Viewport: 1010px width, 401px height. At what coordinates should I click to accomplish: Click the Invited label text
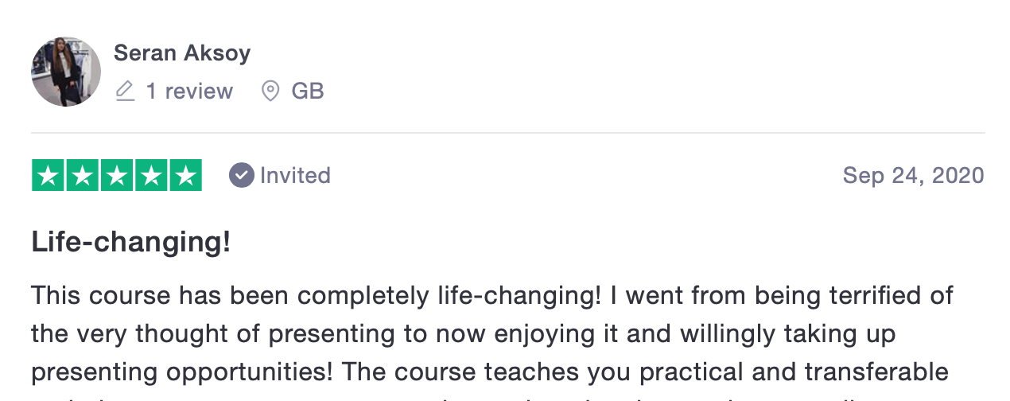pyautogui.click(x=295, y=175)
